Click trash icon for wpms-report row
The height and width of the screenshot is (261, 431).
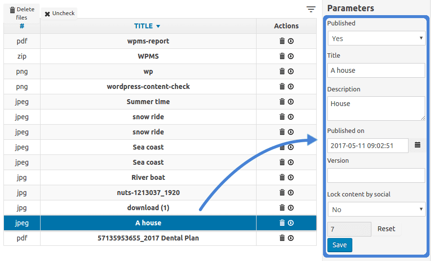pyautogui.click(x=282, y=42)
